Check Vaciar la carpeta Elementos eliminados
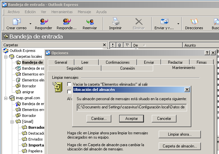The height and width of the screenshot is (154, 219). tap(69, 84)
